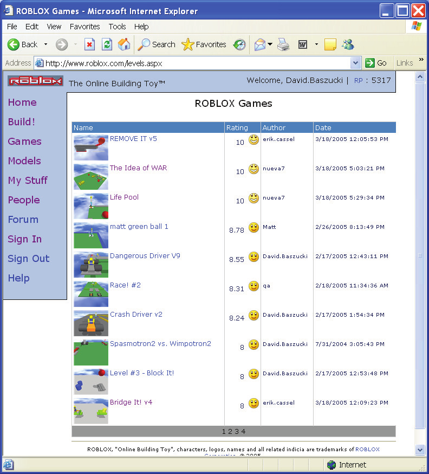Click the erik.cassel author in REMOVE IT row

278,139
